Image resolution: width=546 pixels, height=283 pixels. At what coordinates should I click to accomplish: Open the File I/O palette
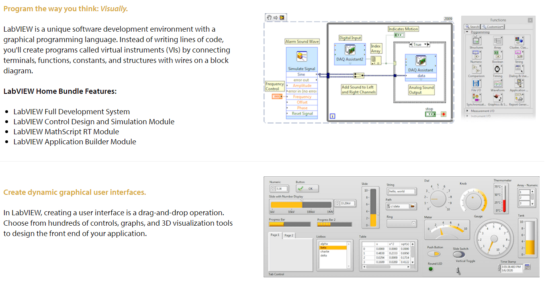tap(476, 83)
